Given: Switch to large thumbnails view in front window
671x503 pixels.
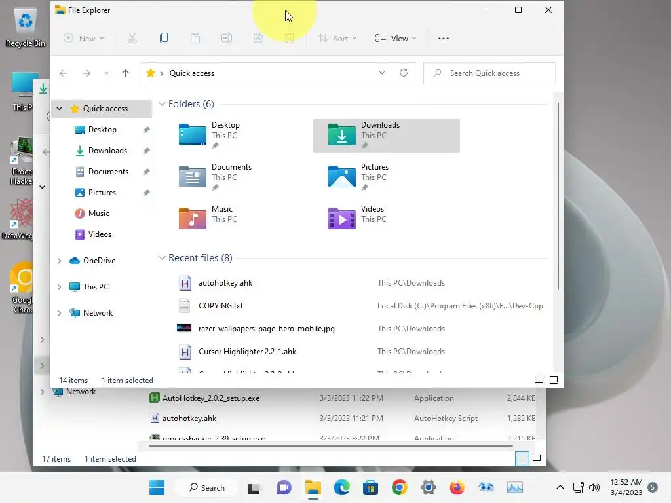Looking at the screenshot, I should coord(553,380).
